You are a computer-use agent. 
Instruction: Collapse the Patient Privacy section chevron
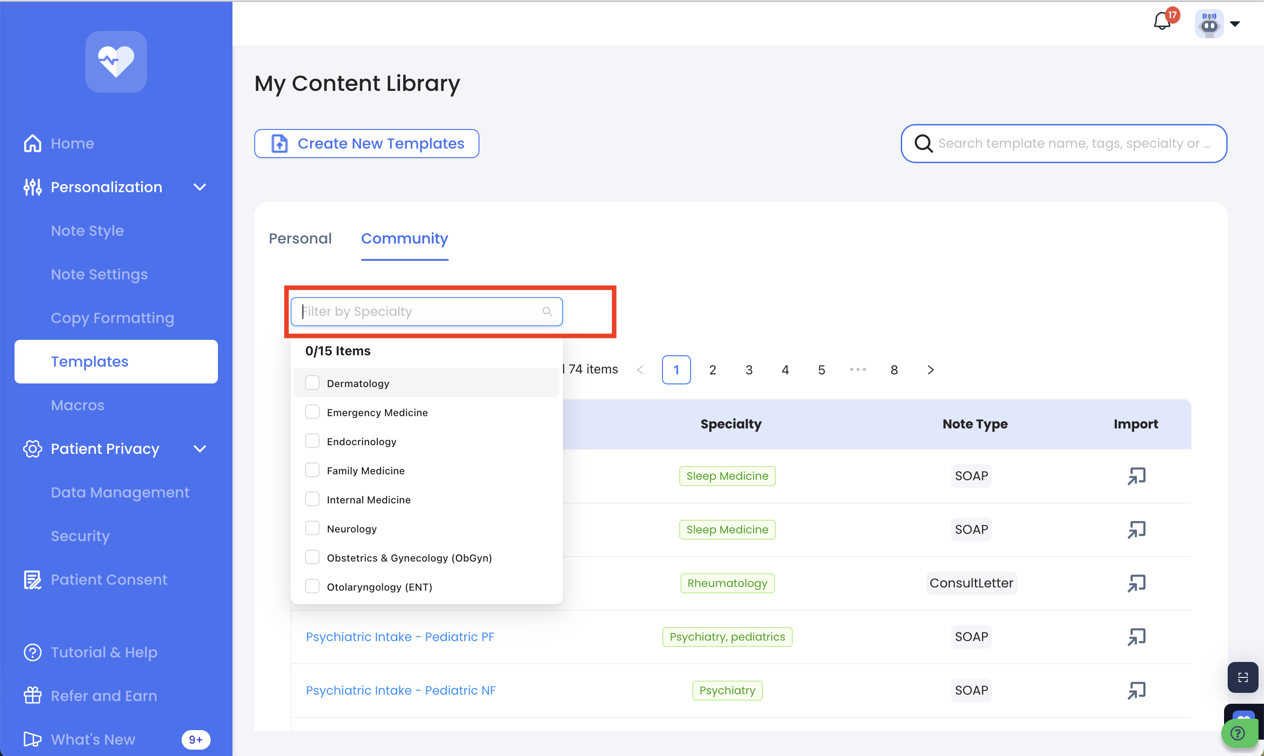200,449
